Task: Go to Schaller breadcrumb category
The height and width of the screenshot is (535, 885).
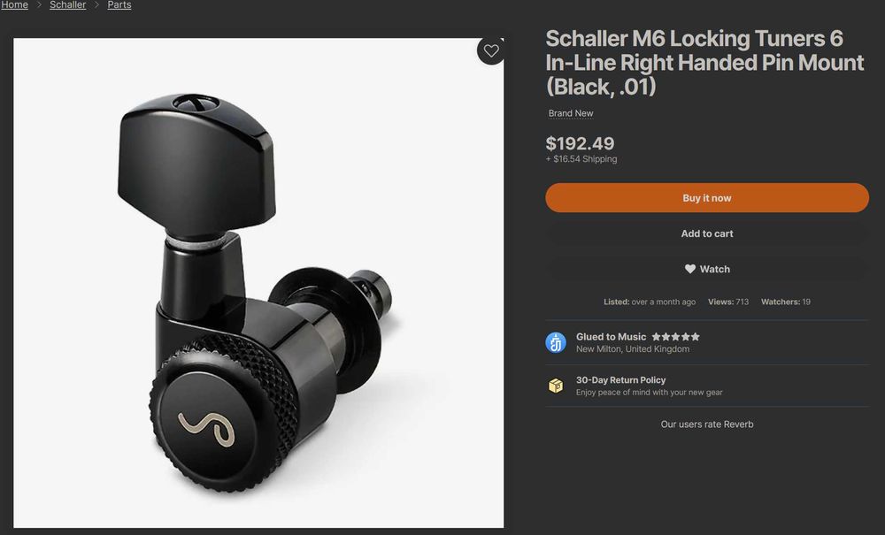Action: tap(68, 5)
